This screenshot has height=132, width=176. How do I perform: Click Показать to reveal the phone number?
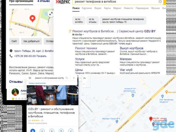click(x=42, y=56)
